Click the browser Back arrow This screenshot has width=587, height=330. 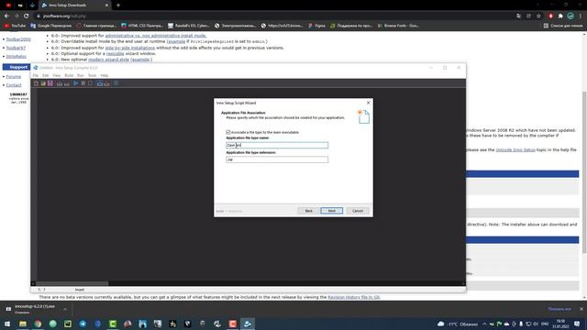(6, 16)
